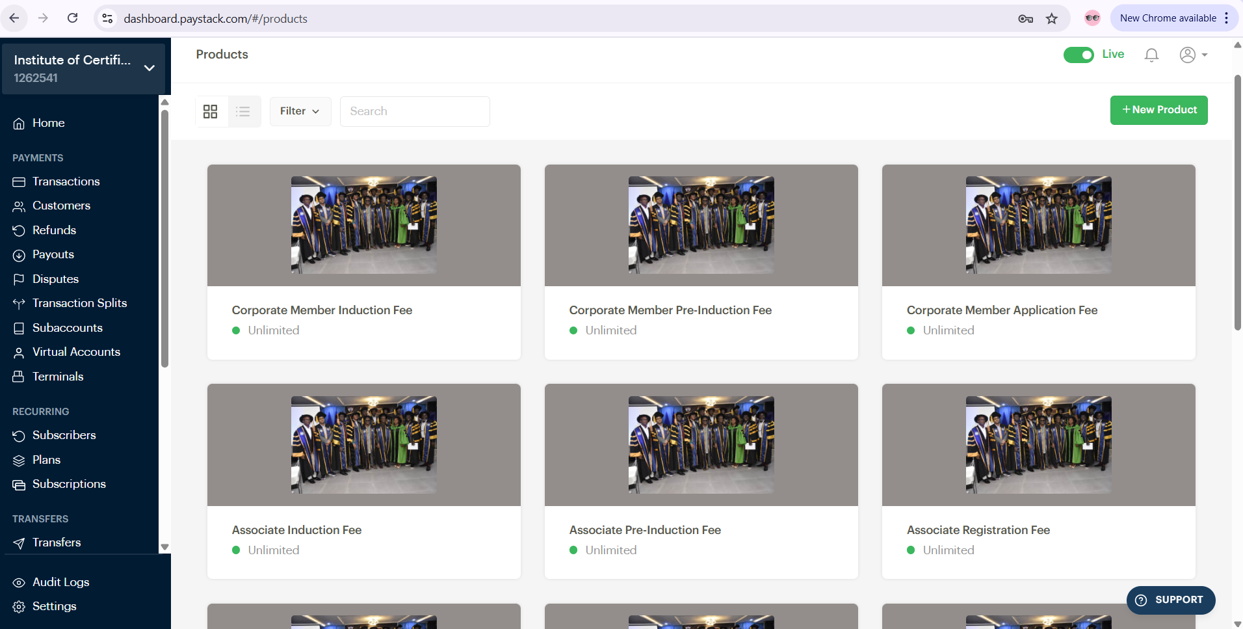Click Associate Pre-Induction Fee thumbnail image
The height and width of the screenshot is (629, 1243).
pos(701,445)
